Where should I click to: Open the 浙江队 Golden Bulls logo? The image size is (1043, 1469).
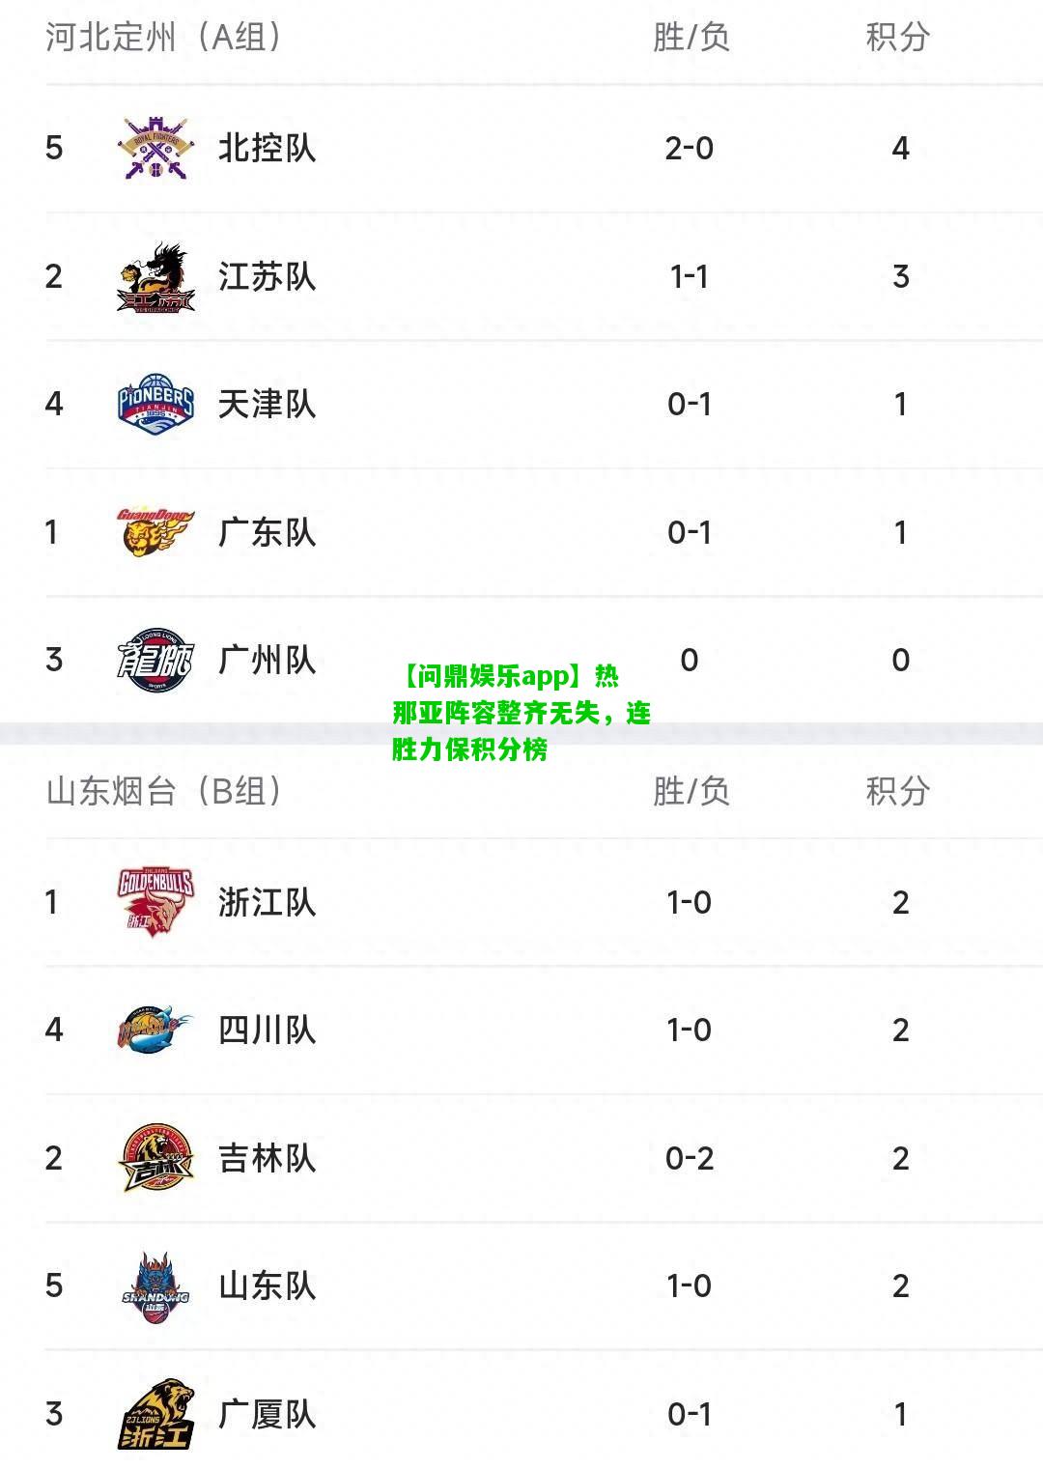tap(155, 902)
